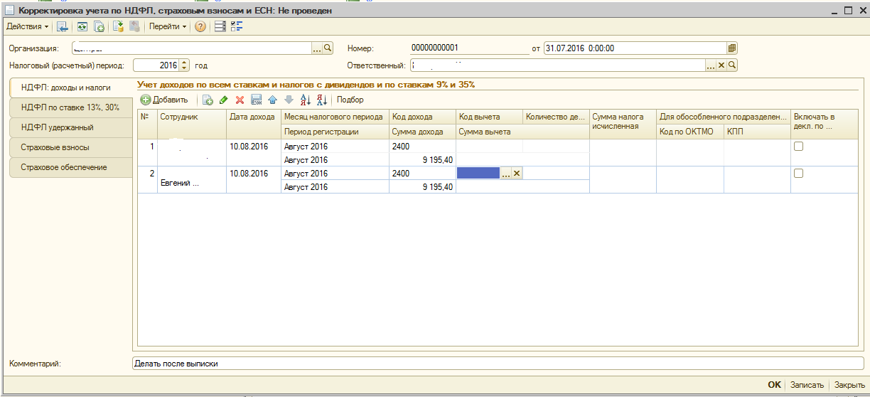
Task: Open the НДФЛ удержанный tab
Action: (58, 127)
